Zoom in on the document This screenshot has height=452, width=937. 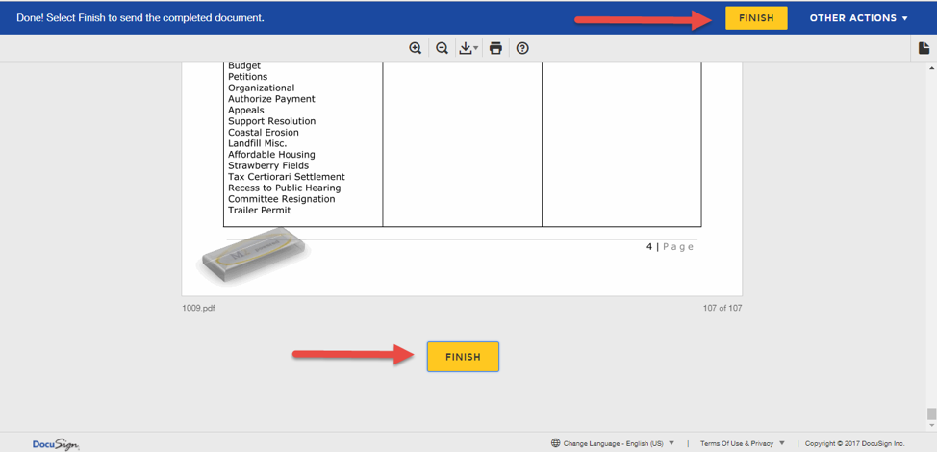pyautogui.click(x=416, y=48)
